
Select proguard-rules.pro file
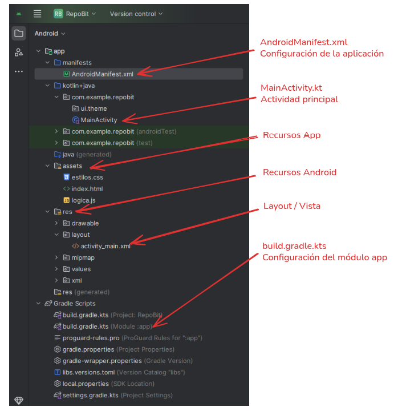pyautogui.click(x=132, y=338)
